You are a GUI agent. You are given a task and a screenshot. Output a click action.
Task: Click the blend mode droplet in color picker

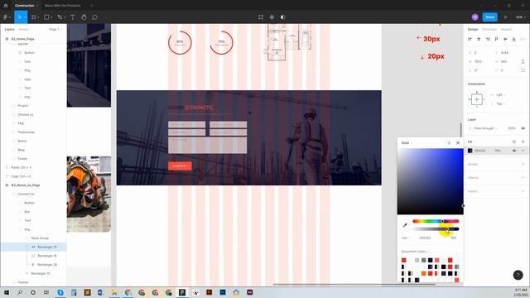pyautogui.click(x=449, y=143)
